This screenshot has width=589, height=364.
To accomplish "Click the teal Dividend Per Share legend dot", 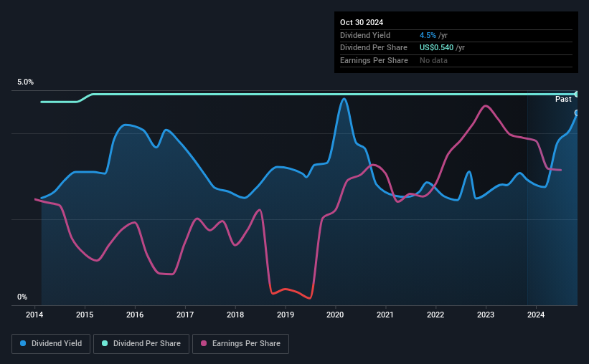I will tap(105, 343).
